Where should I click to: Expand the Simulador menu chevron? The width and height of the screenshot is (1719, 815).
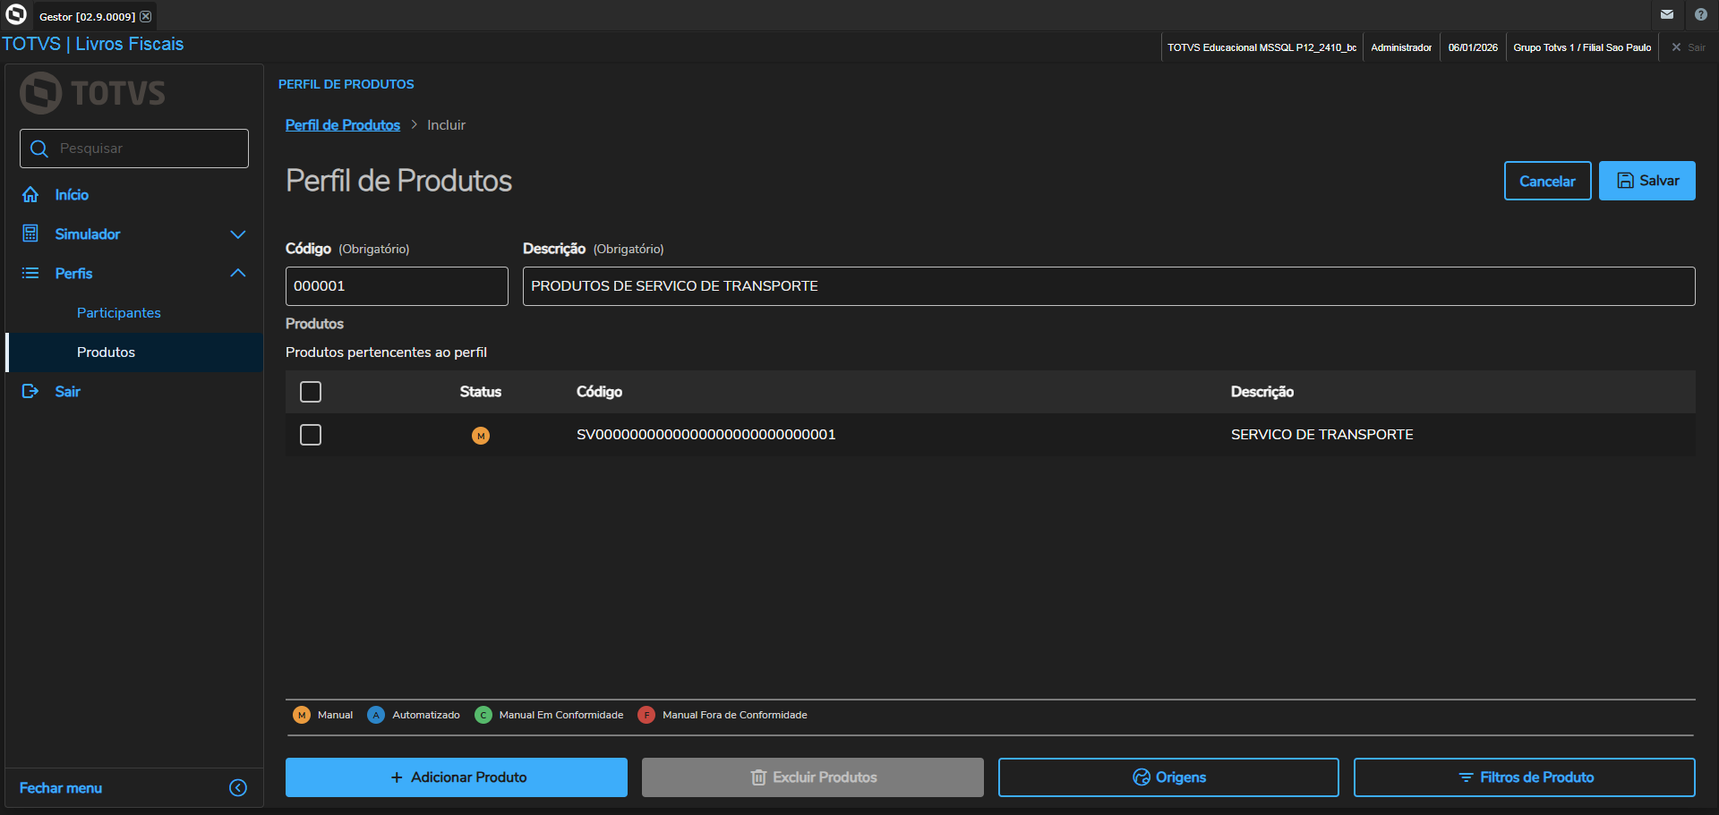tap(238, 234)
